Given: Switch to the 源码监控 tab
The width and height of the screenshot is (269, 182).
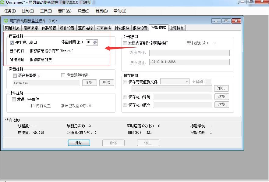Looking at the screenshot, I should (x=85, y=28).
